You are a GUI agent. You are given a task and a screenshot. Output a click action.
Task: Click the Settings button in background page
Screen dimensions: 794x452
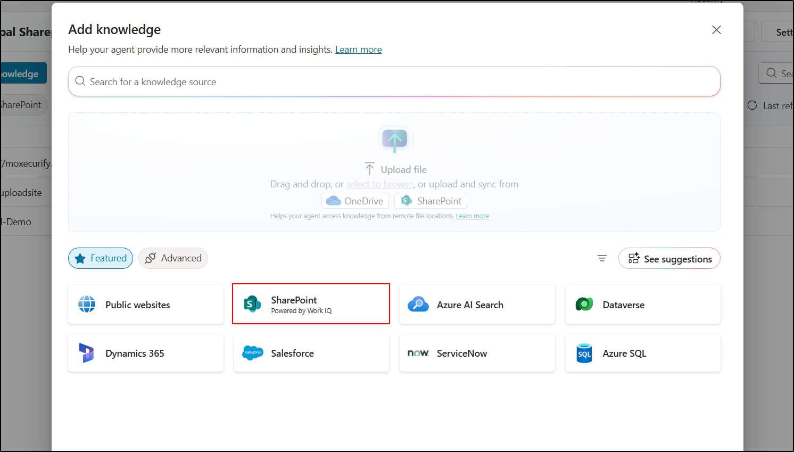pos(778,32)
